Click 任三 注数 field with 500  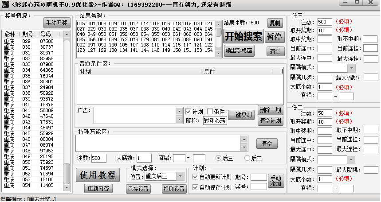(325, 22)
